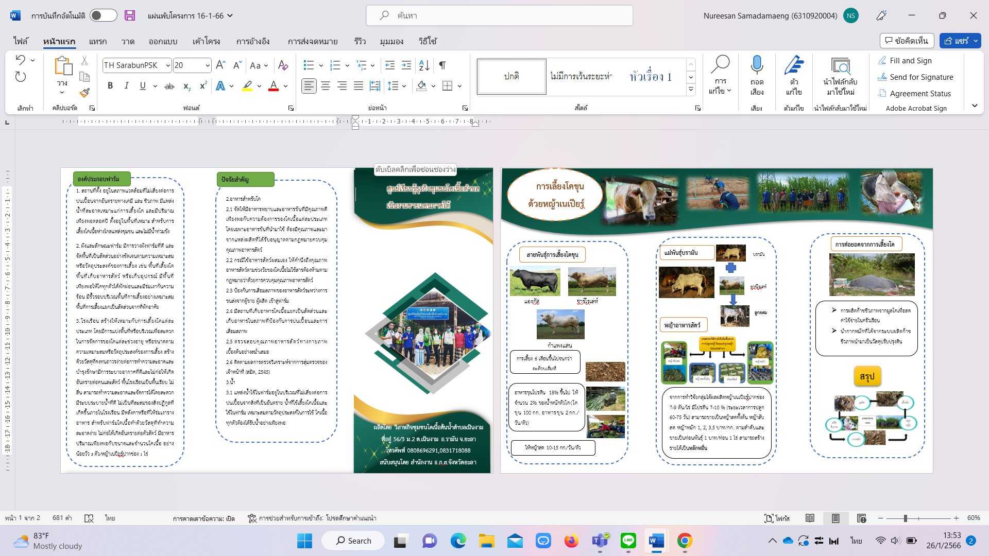Screen dimensions: 989x556
Task: Click Send for Signature
Action: coord(916,77)
